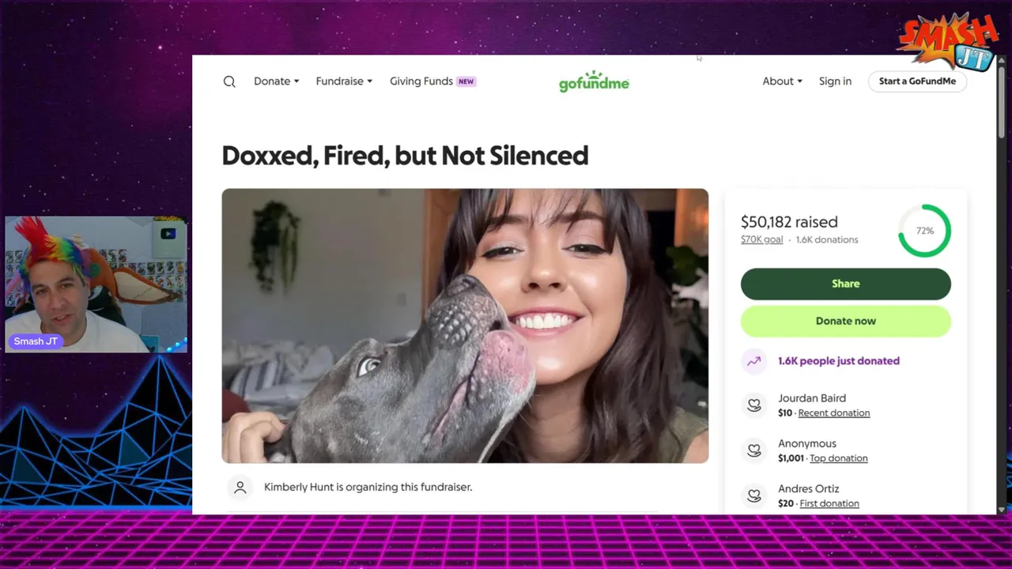Click the heart icon beside Andres Ortiz
1012x569 pixels.
[754, 496]
